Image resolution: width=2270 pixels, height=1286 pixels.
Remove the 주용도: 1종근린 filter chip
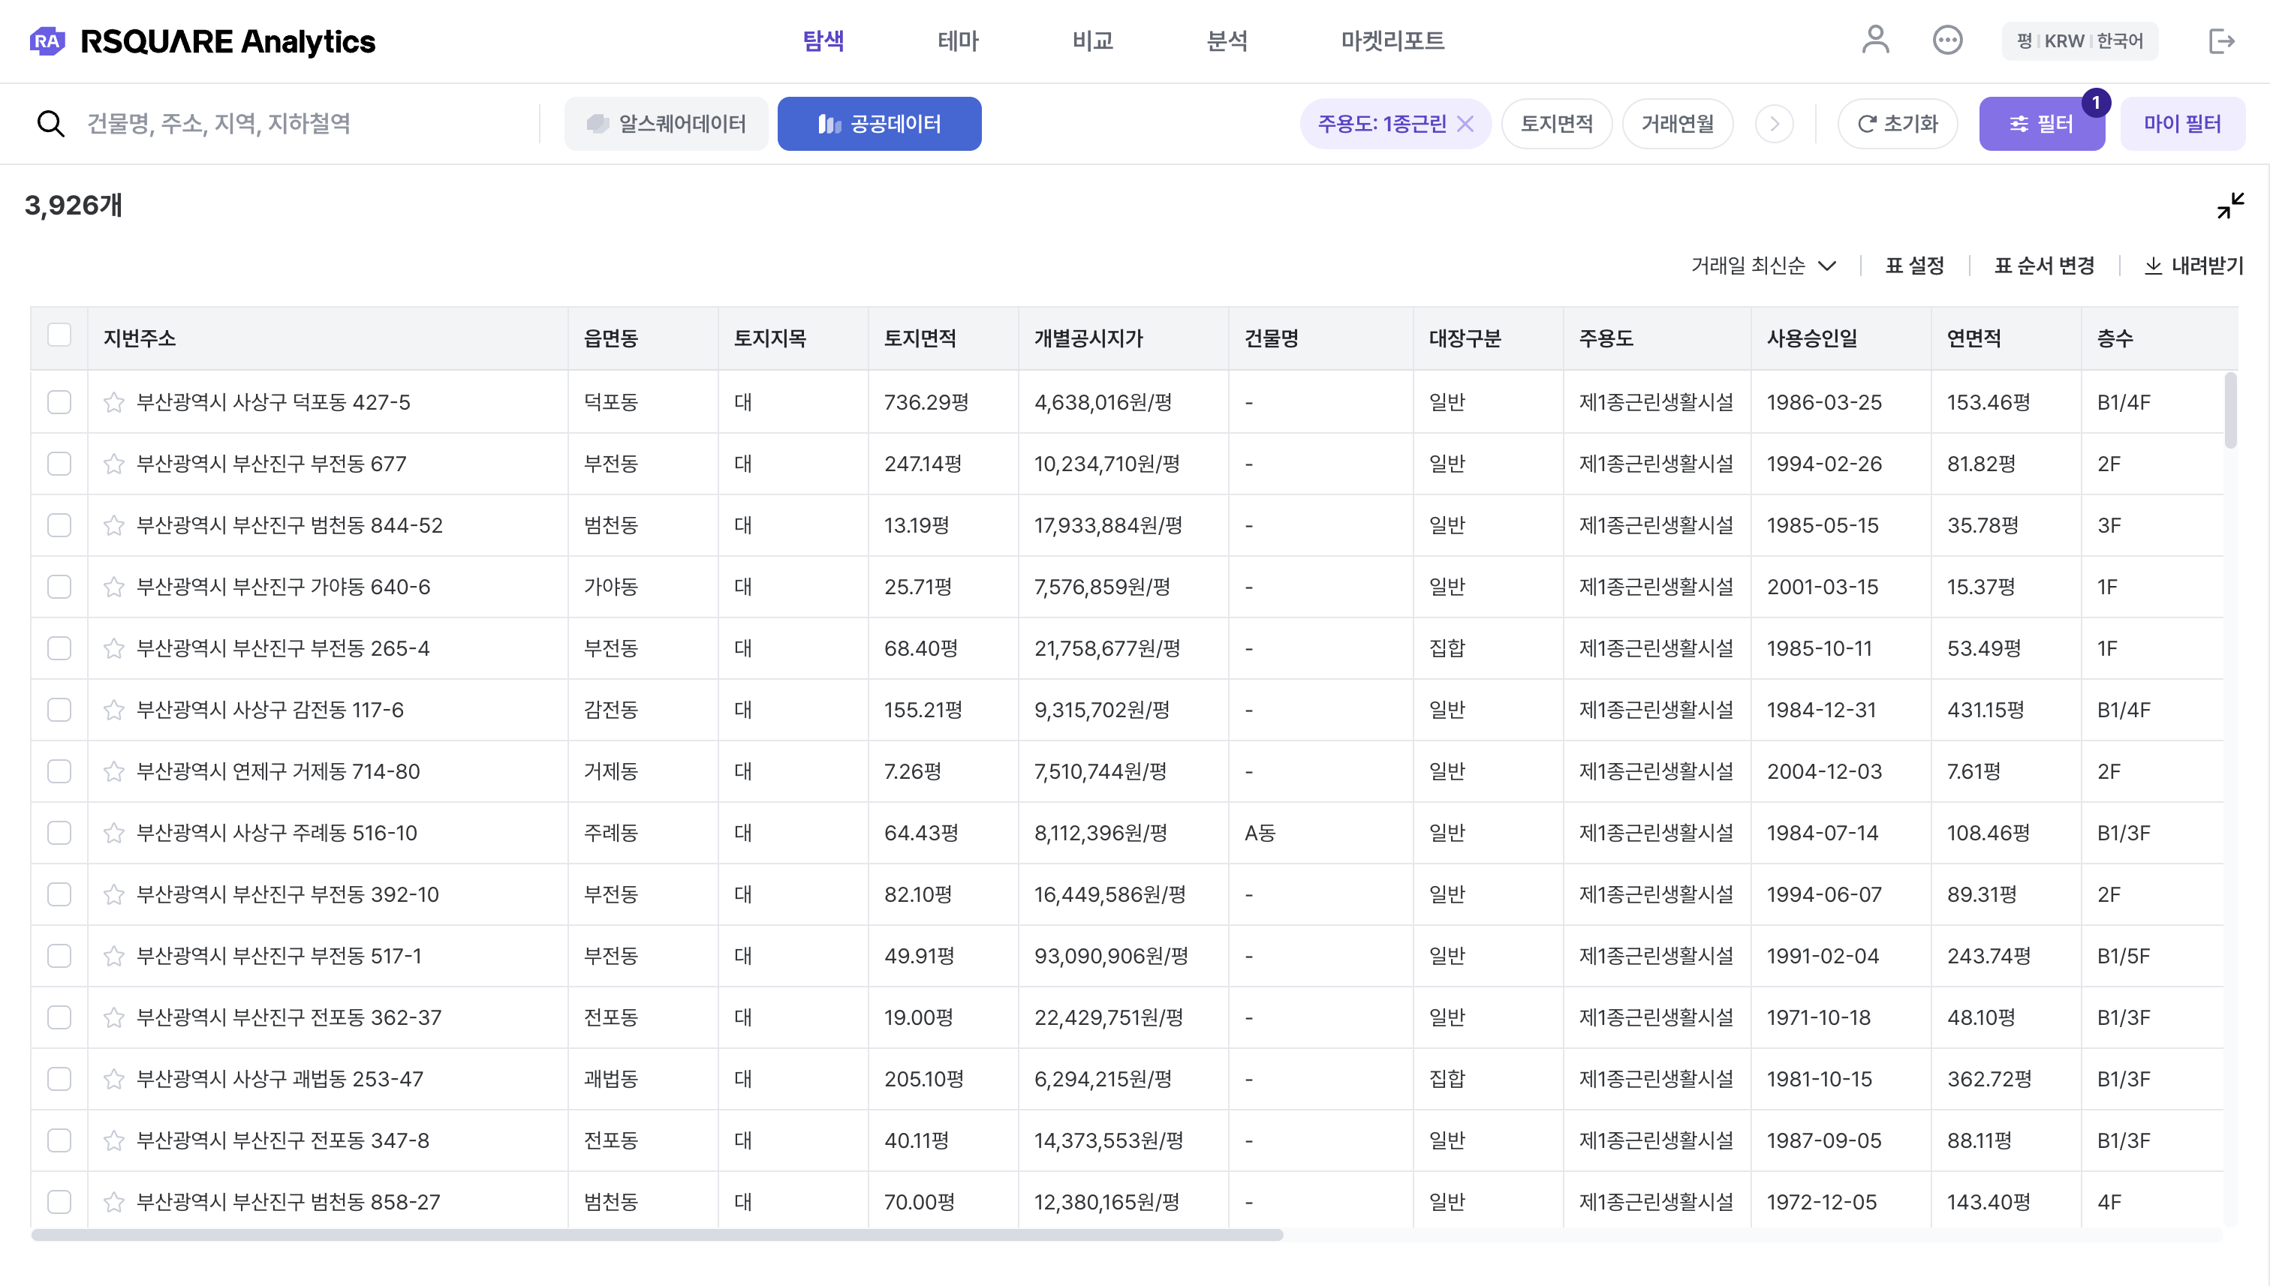[x=1465, y=124]
